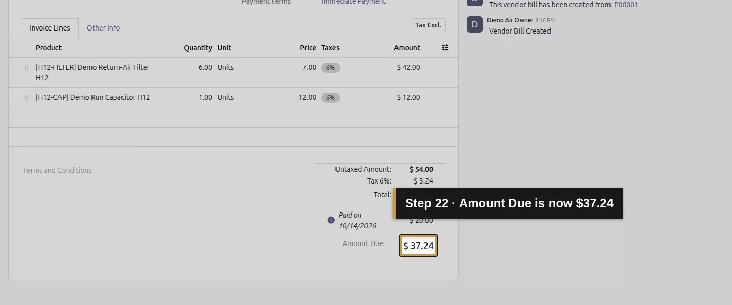Click Units on the H12-FILTER line

point(226,67)
